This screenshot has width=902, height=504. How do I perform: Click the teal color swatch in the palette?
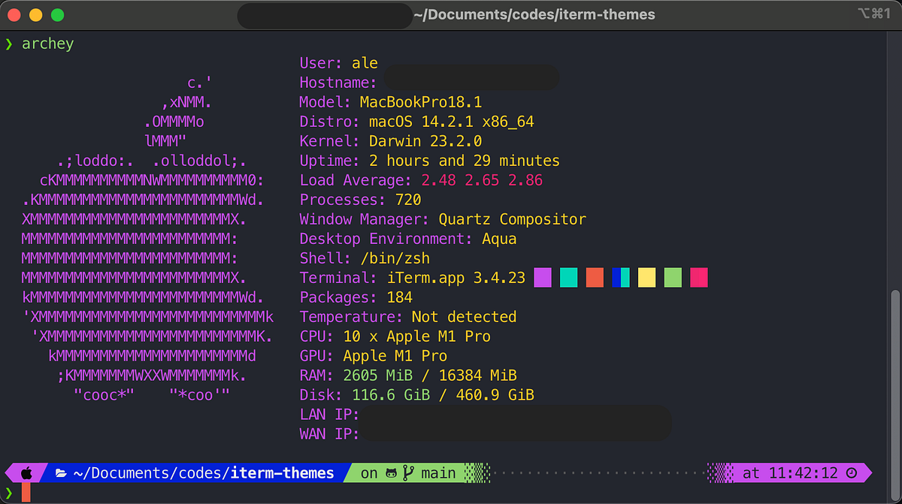[x=568, y=277]
